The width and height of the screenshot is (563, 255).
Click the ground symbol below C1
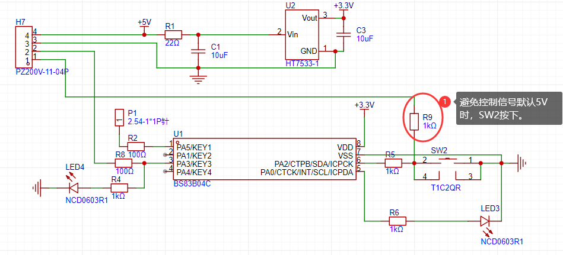click(x=199, y=76)
